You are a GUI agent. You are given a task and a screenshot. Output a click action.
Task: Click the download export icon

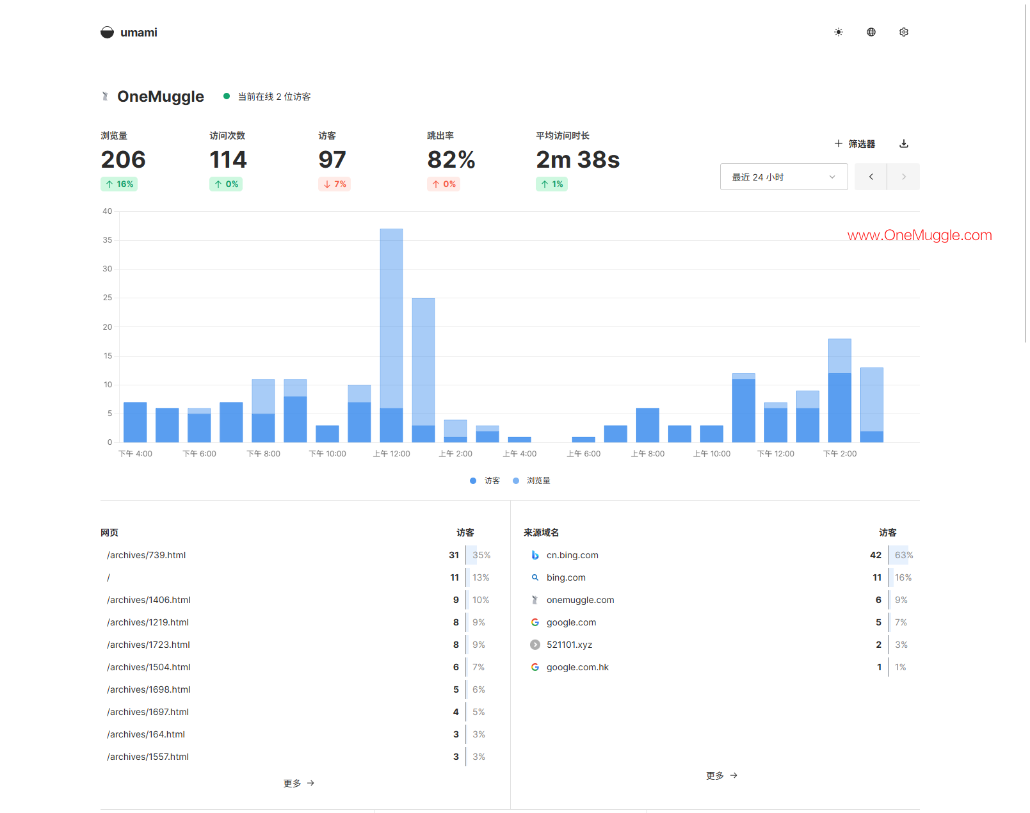coord(904,143)
